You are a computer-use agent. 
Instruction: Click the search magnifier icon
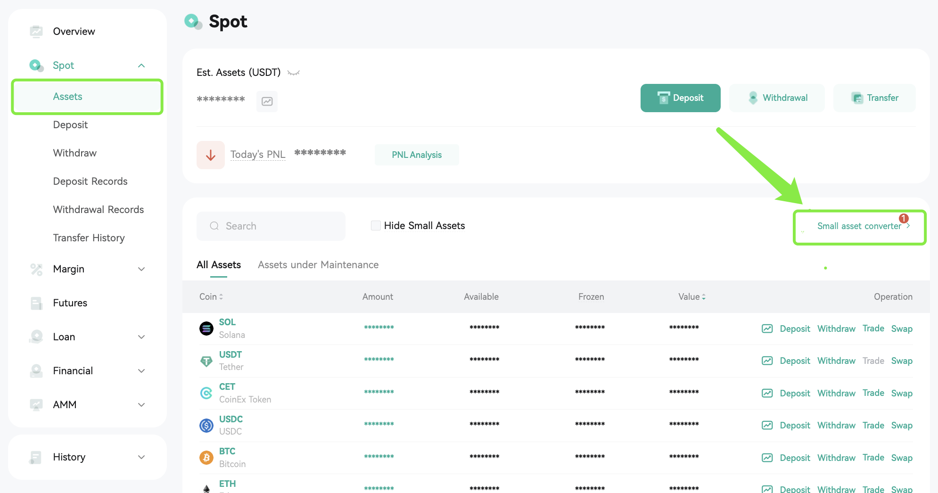click(214, 226)
